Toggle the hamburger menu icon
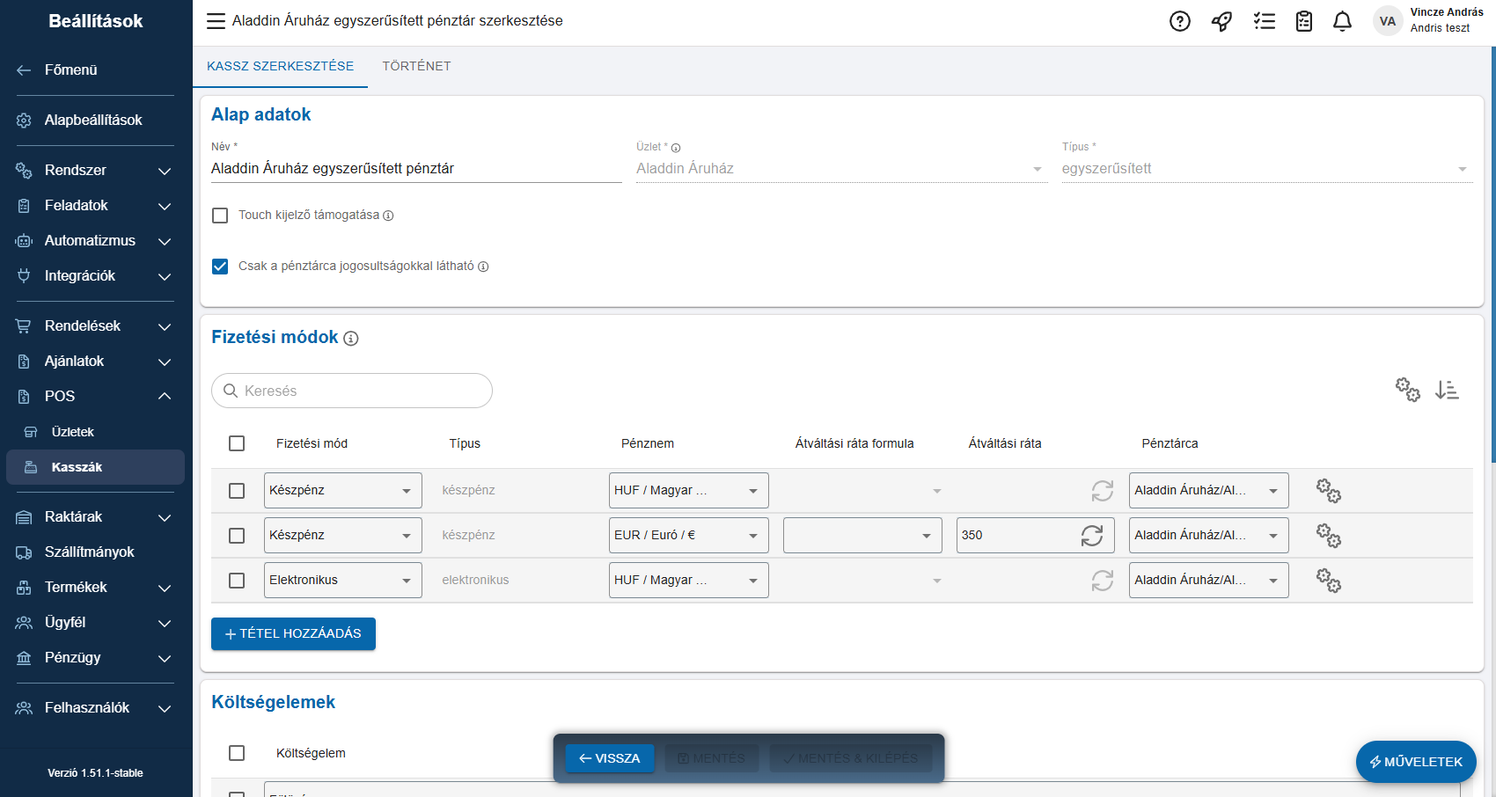This screenshot has height=797, width=1496. point(216,21)
